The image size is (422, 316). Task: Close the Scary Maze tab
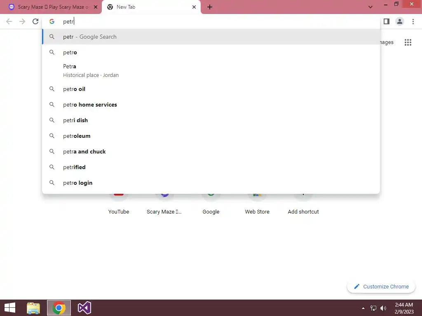click(96, 7)
